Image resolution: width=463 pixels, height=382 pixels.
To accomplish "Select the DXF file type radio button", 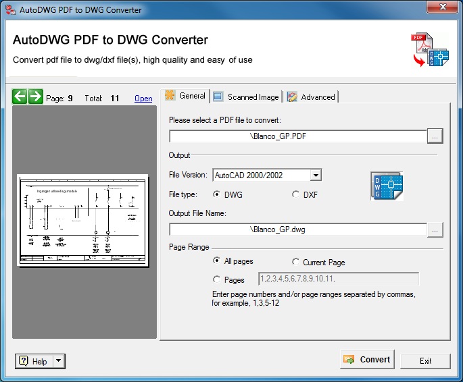I will pos(295,194).
